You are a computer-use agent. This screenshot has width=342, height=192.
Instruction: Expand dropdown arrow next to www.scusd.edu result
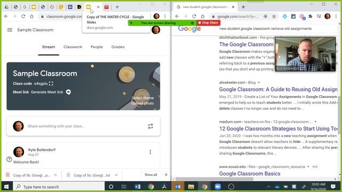(x=308, y=167)
